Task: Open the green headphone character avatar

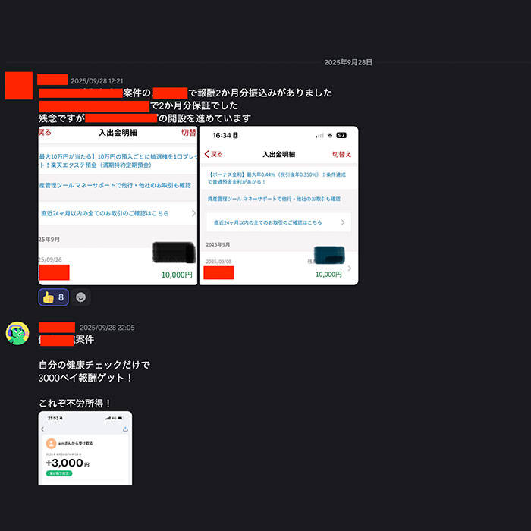Action: (17, 333)
